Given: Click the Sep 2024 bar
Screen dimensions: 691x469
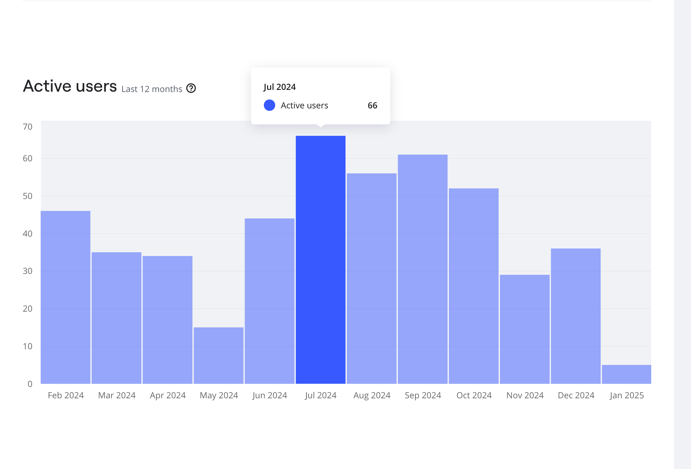Looking at the screenshot, I should (423, 269).
